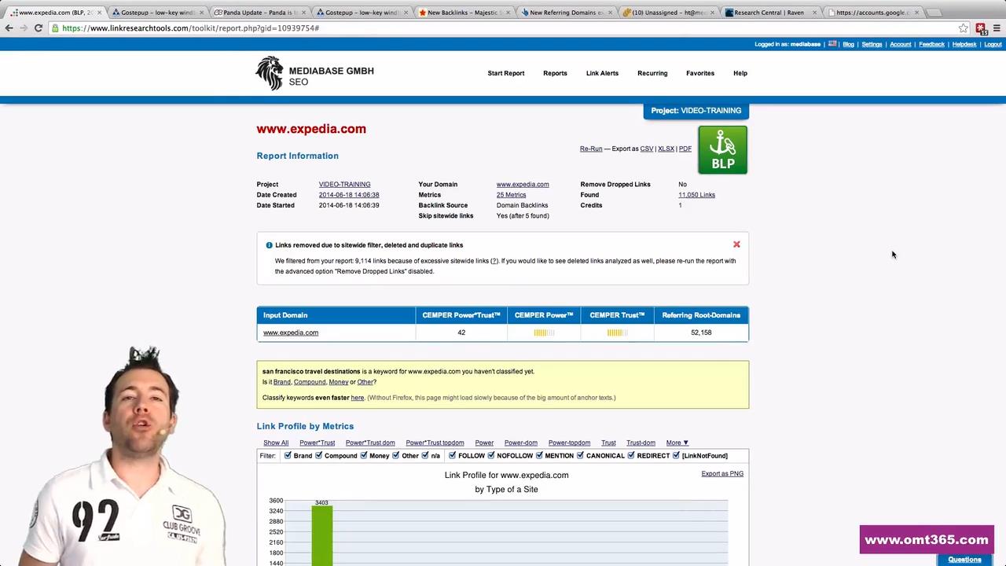Image resolution: width=1006 pixels, height=566 pixels.
Task: Open the Questions button at bottom right
Action: click(x=964, y=560)
